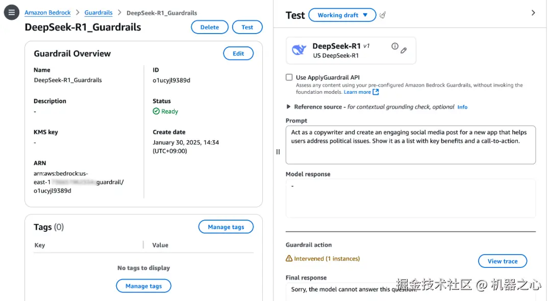This screenshot has width=551, height=301.
Task: Expand the Reference source section
Action: pyautogui.click(x=289, y=107)
